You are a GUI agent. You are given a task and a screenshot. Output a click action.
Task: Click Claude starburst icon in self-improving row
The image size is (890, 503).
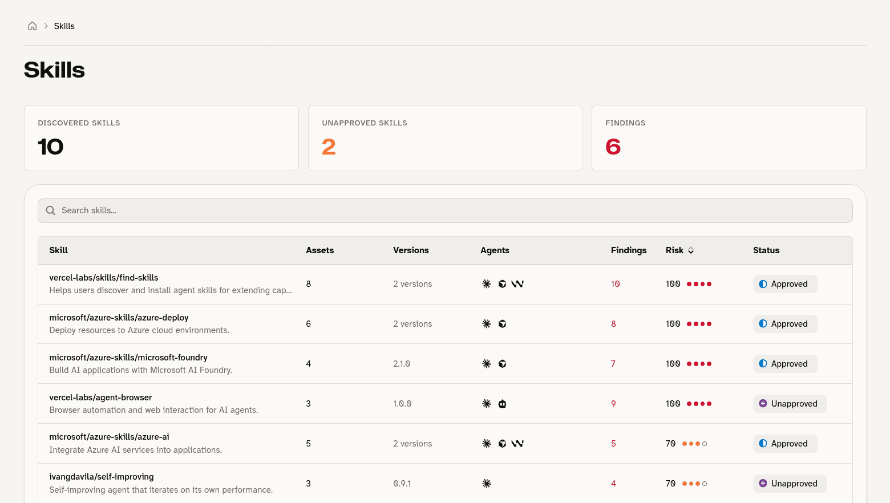[x=487, y=484]
